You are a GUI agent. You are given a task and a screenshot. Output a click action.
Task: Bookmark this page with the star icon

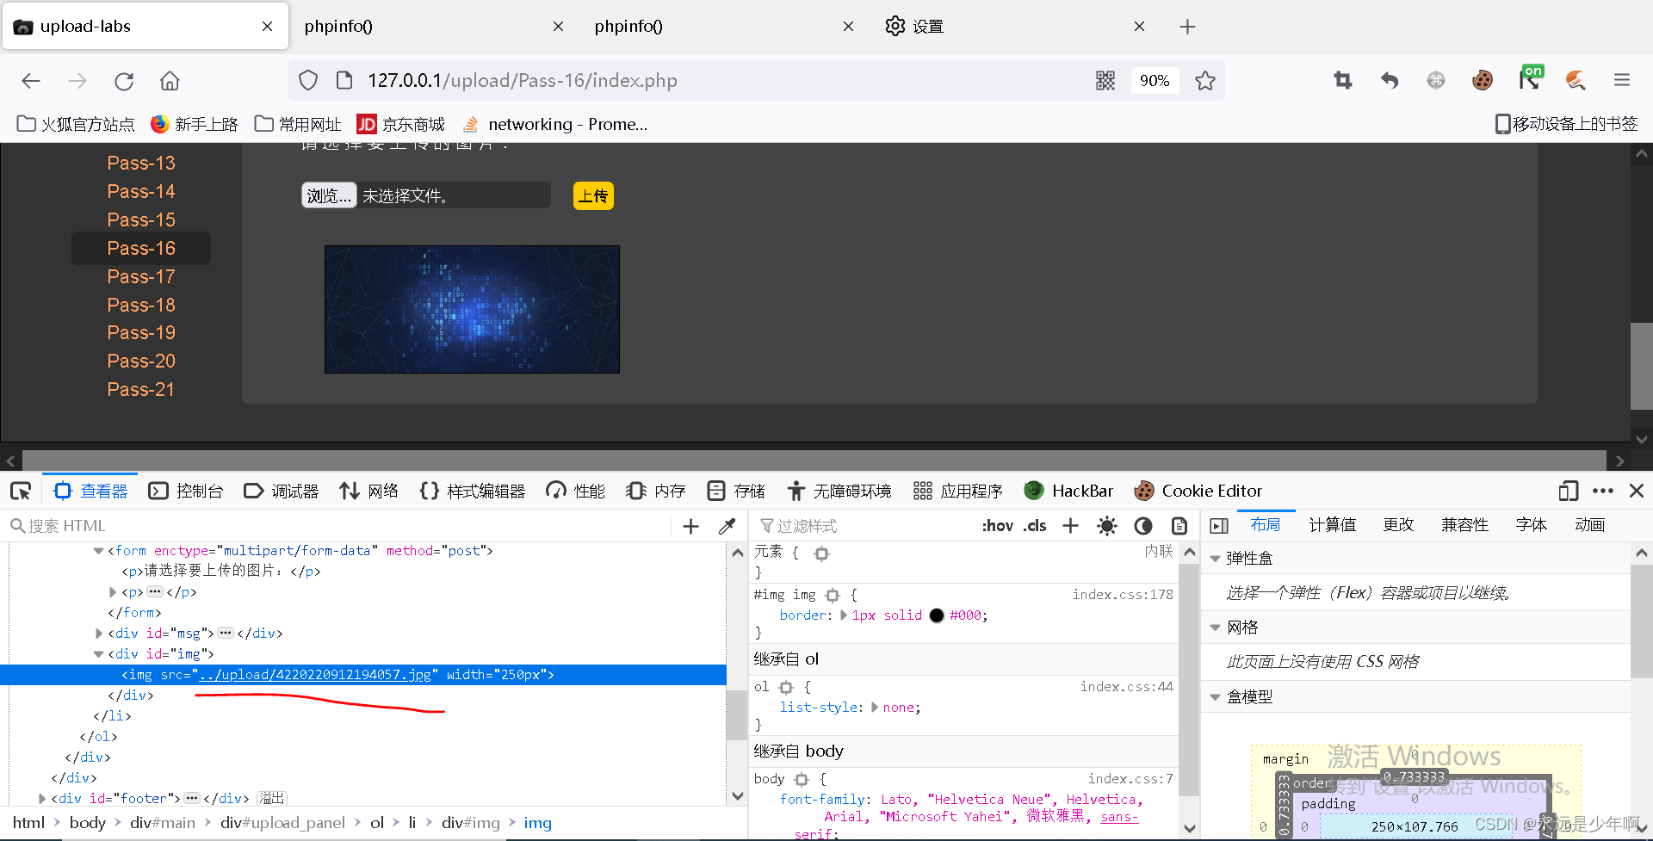[1205, 80]
